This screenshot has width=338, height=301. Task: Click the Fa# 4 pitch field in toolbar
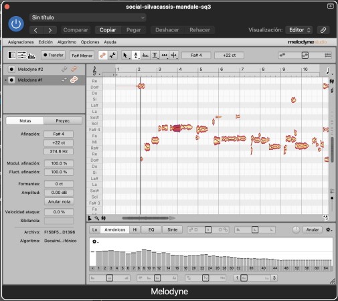point(196,56)
